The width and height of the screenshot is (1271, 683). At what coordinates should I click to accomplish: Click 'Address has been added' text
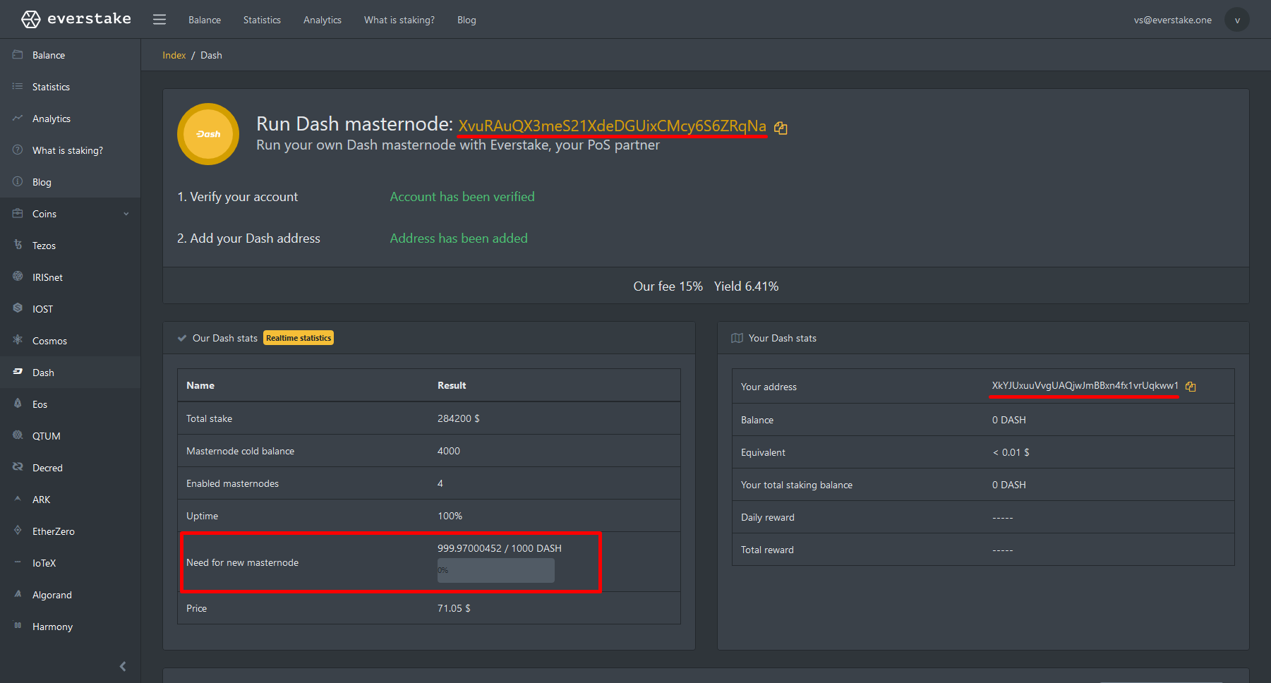[x=459, y=238]
